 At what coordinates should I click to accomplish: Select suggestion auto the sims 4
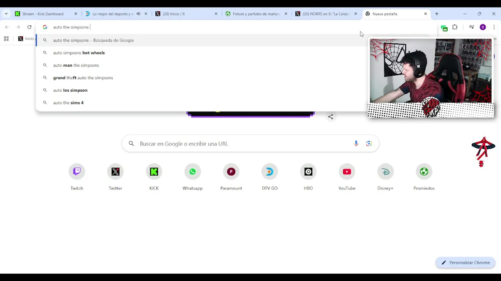pyautogui.click(x=202, y=103)
